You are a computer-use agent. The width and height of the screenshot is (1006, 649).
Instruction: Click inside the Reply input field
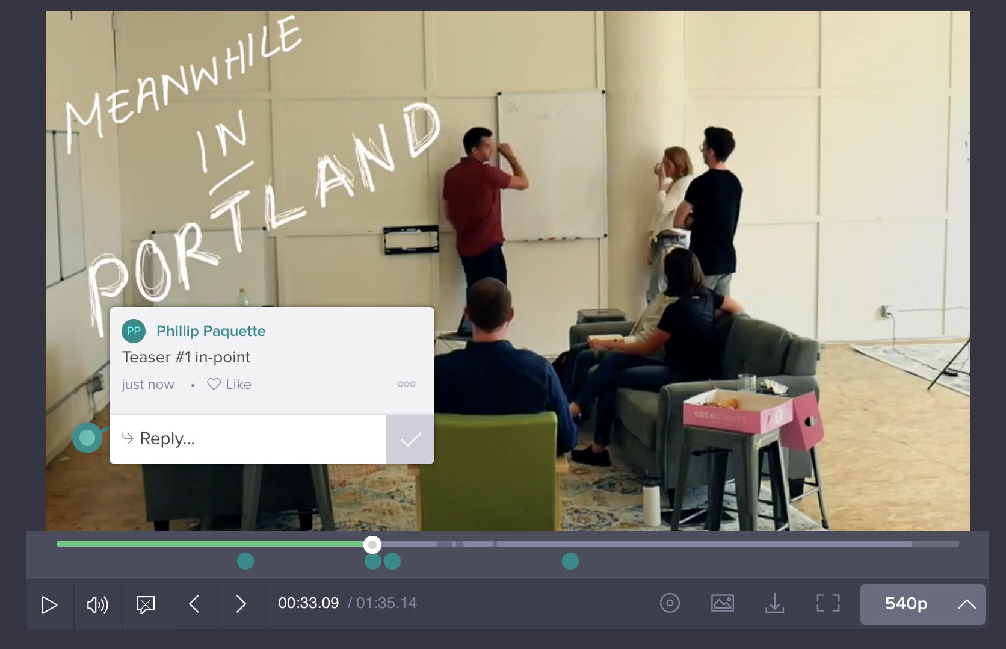tap(247, 439)
